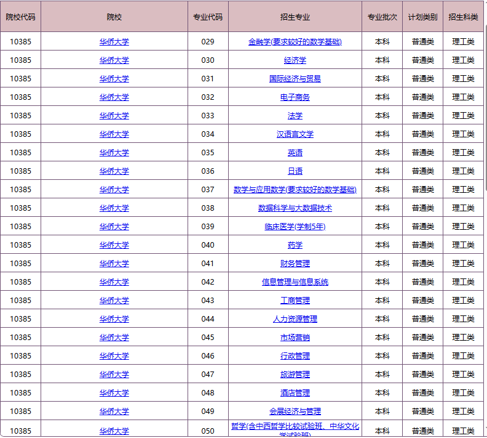Click 普通类 cell in row 034
The width and height of the screenshot is (487, 438).
(x=422, y=134)
